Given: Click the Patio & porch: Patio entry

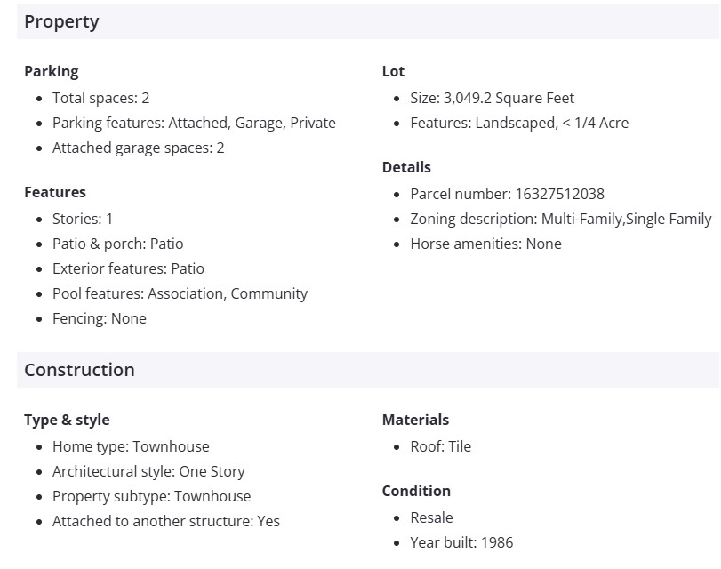Looking at the screenshot, I should coord(117,244).
